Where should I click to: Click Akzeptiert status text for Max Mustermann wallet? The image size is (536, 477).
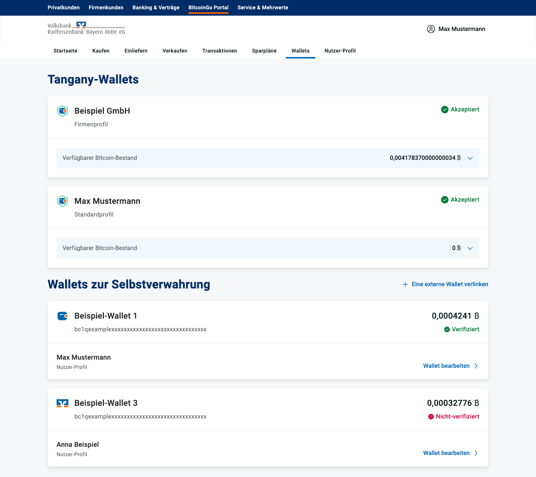tap(465, 200)
